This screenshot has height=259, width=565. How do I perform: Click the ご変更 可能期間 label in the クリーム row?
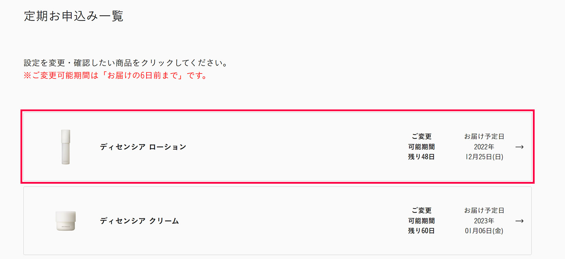point(421,215)
